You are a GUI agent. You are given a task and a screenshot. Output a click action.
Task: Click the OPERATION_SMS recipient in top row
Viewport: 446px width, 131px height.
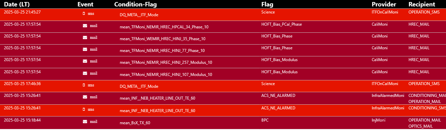point(424,12)
